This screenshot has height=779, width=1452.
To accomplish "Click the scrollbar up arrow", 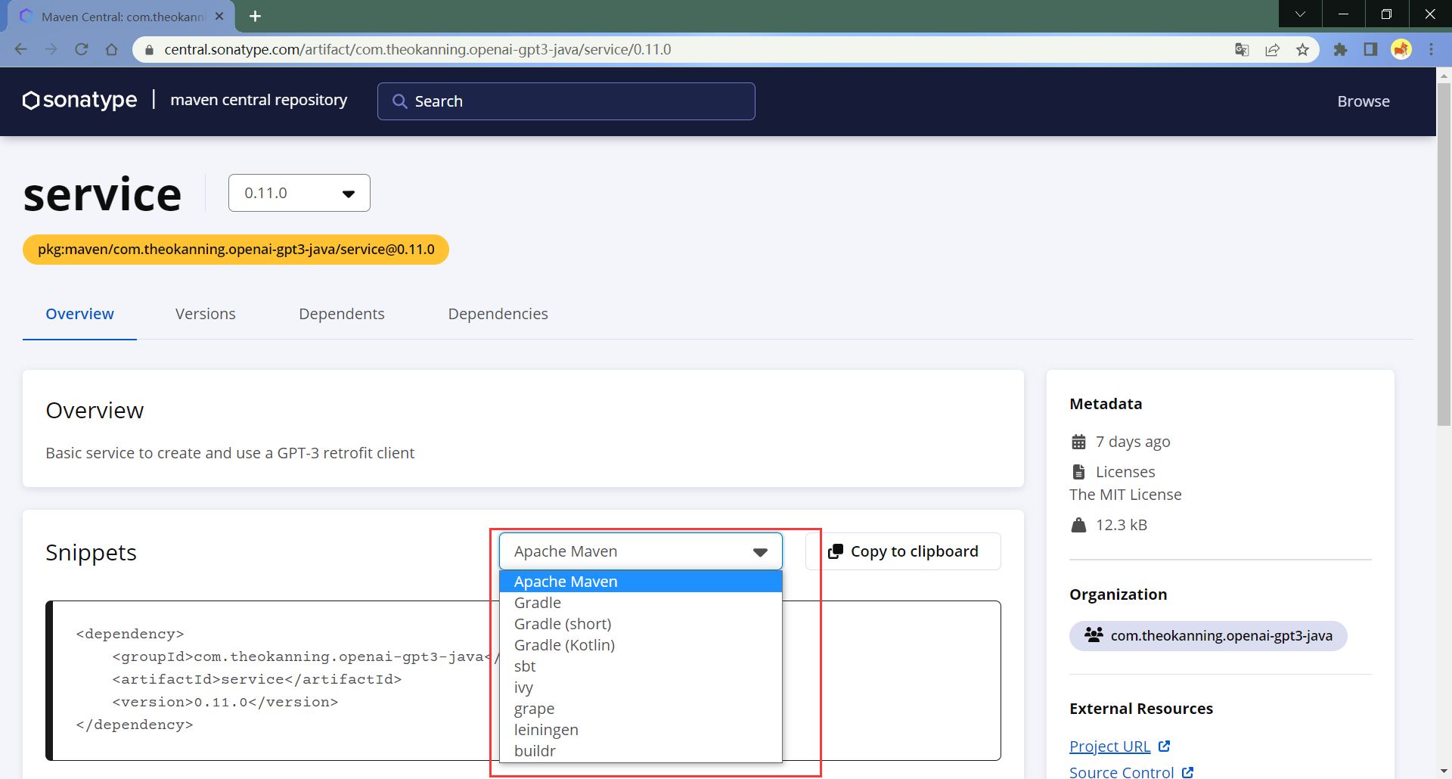I will coord(1444,75).
